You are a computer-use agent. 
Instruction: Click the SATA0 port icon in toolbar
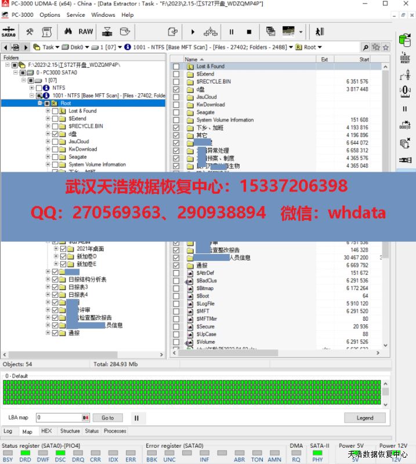[x=8, y=31]
